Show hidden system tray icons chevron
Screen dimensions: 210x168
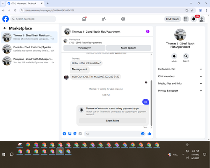coord(183,155)
